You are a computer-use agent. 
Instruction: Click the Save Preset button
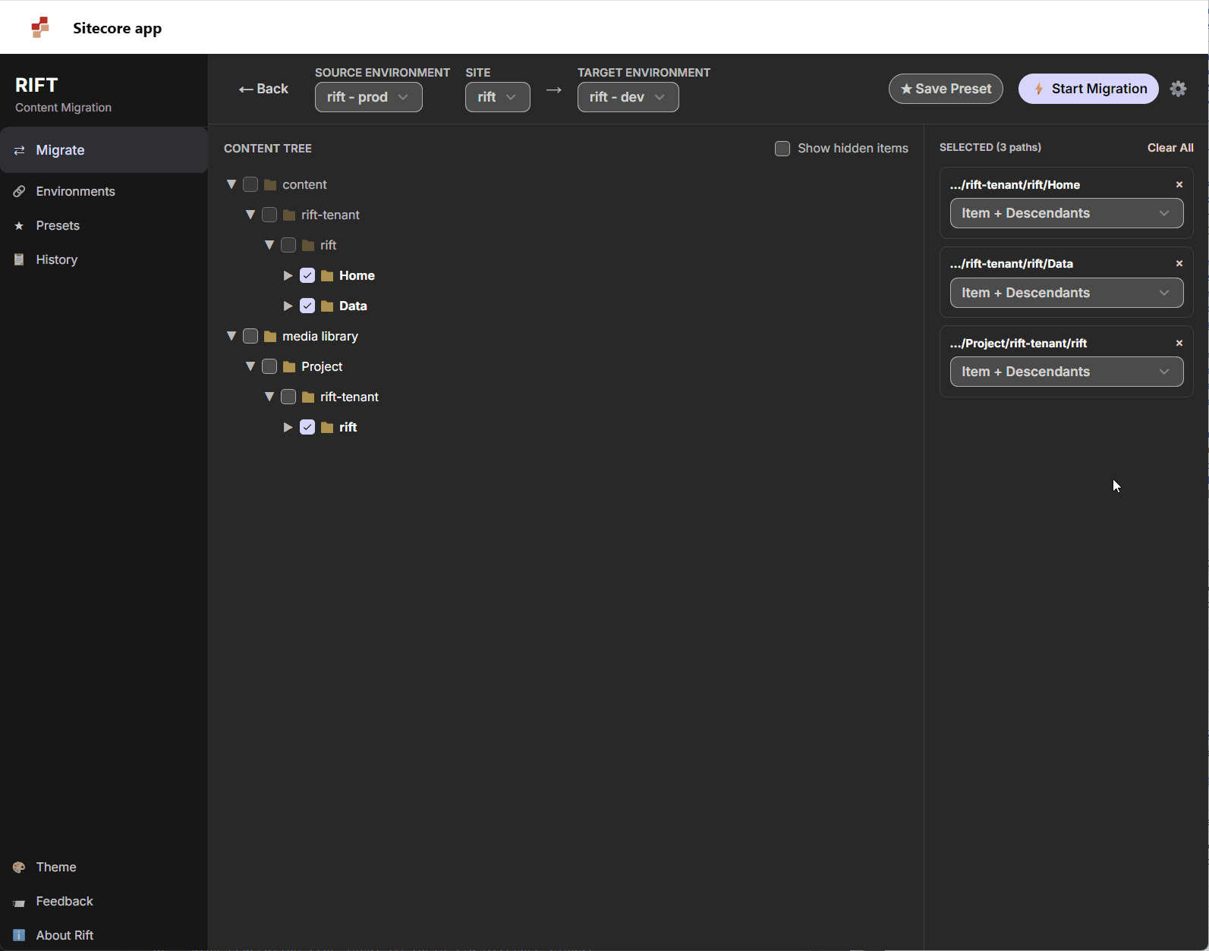tap(946, 89)
